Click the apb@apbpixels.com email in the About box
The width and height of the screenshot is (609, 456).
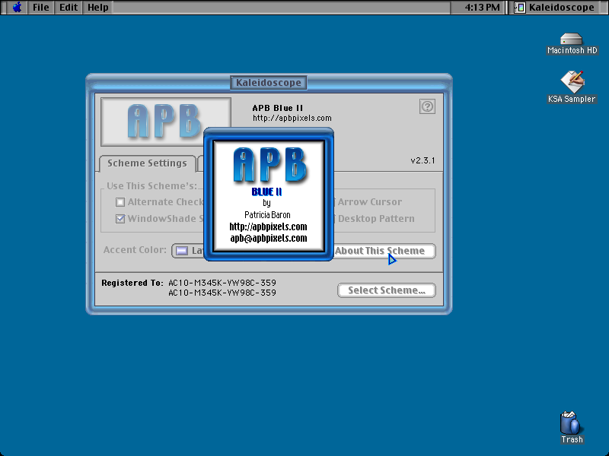click(269, 238)
